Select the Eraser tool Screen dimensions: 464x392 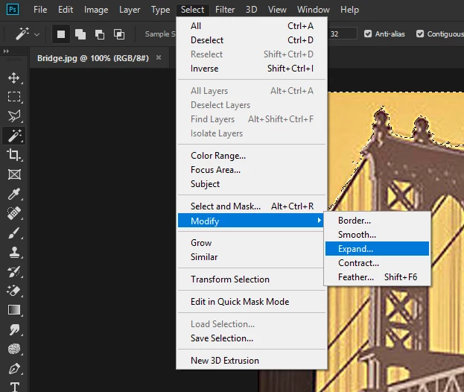click(x=14, y=291)
